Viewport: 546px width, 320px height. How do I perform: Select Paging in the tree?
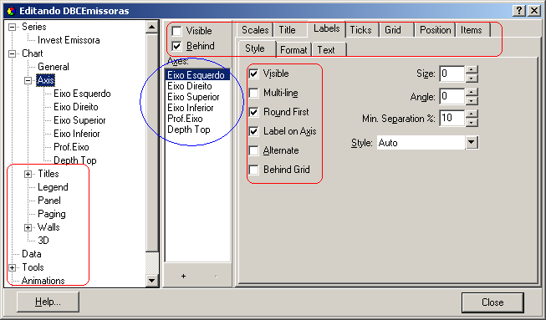[x=52, y=214]
